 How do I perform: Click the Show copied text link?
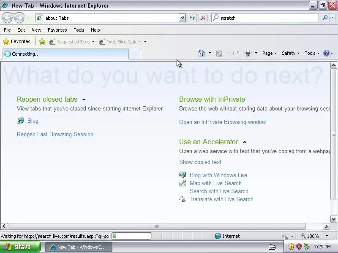[200, 162]
